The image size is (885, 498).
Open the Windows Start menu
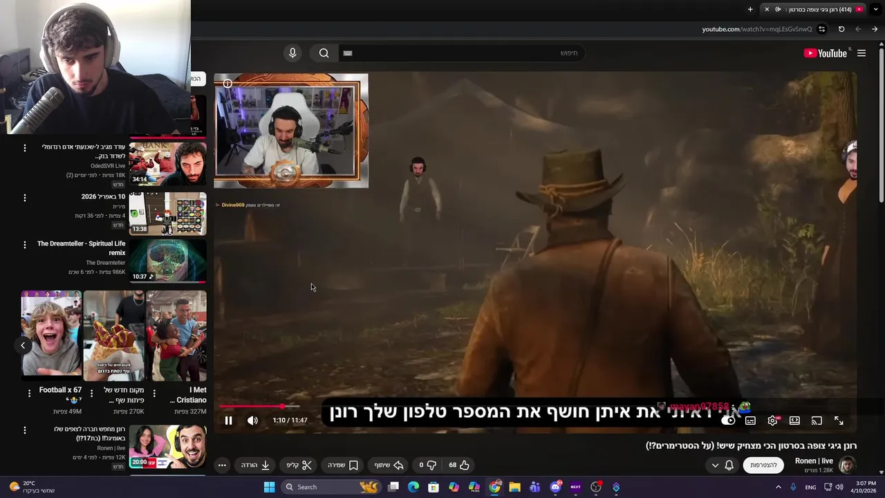269,487
